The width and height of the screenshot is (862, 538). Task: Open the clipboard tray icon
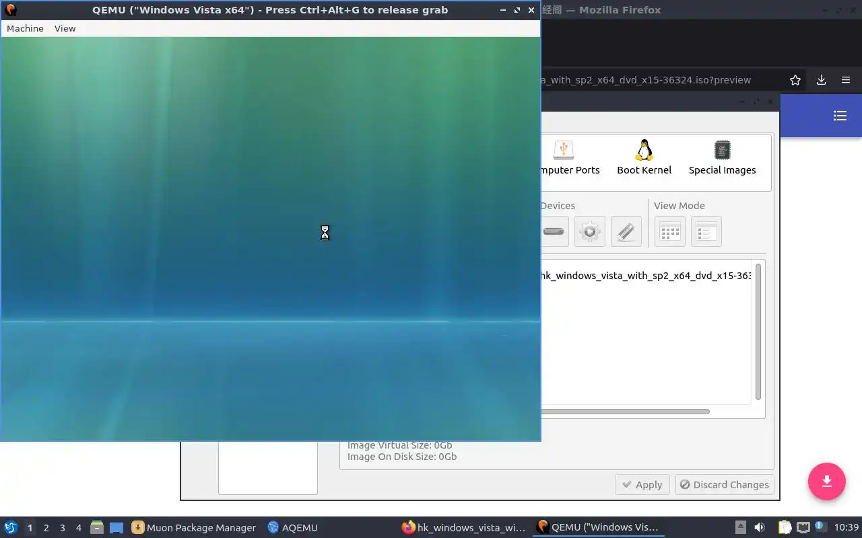pos(785,527)
